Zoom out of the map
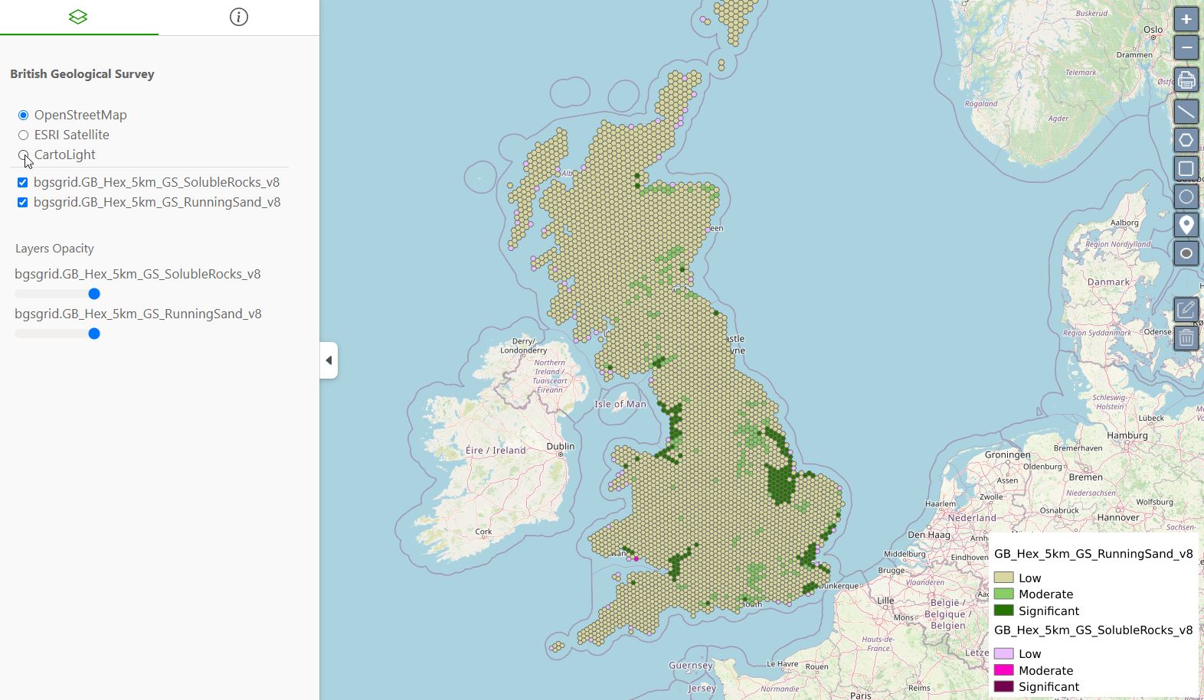Image resolution: width=1204 pixels, height=700 pixels. coord(1186,47)
